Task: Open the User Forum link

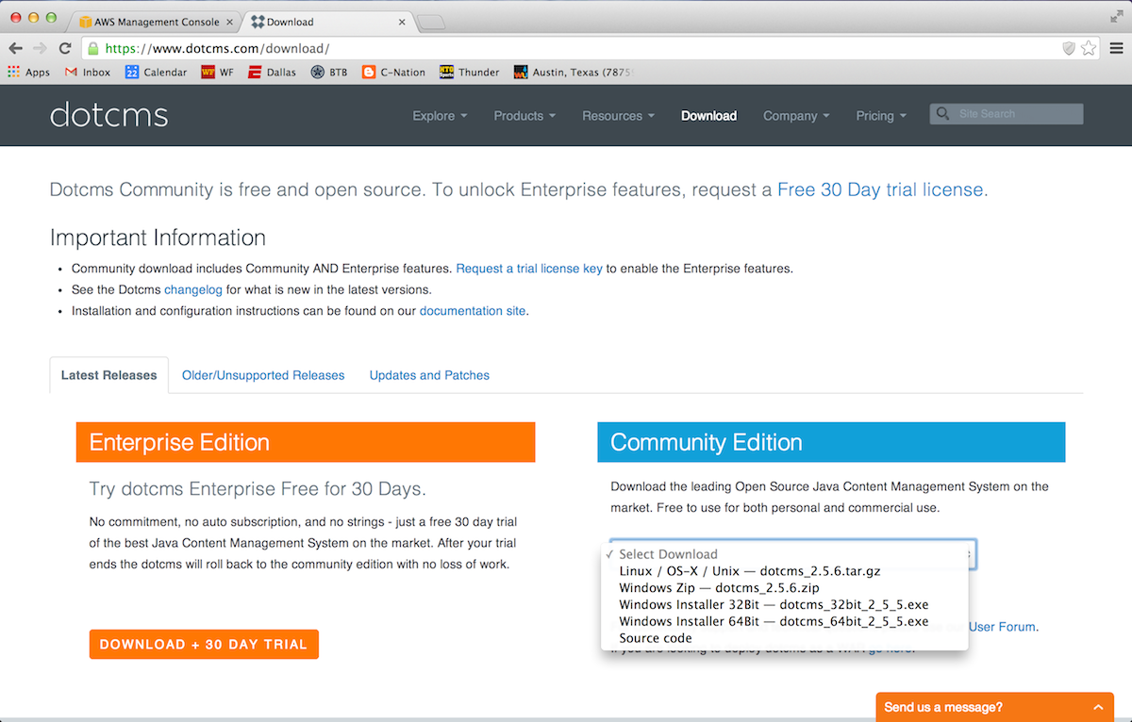Action: point(1002,627)
